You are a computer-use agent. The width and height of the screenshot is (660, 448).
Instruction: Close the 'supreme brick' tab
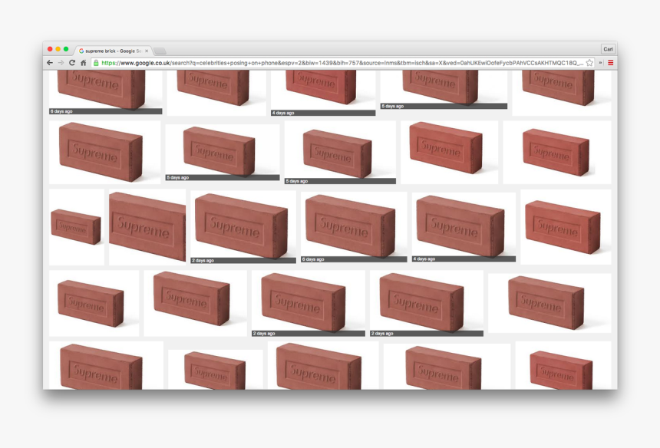pyautogui.click(x=147, y=51)
